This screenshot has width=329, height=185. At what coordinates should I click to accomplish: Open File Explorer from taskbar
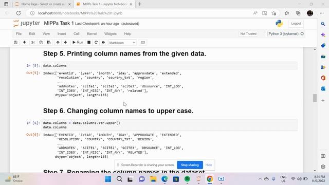[153, 179]
